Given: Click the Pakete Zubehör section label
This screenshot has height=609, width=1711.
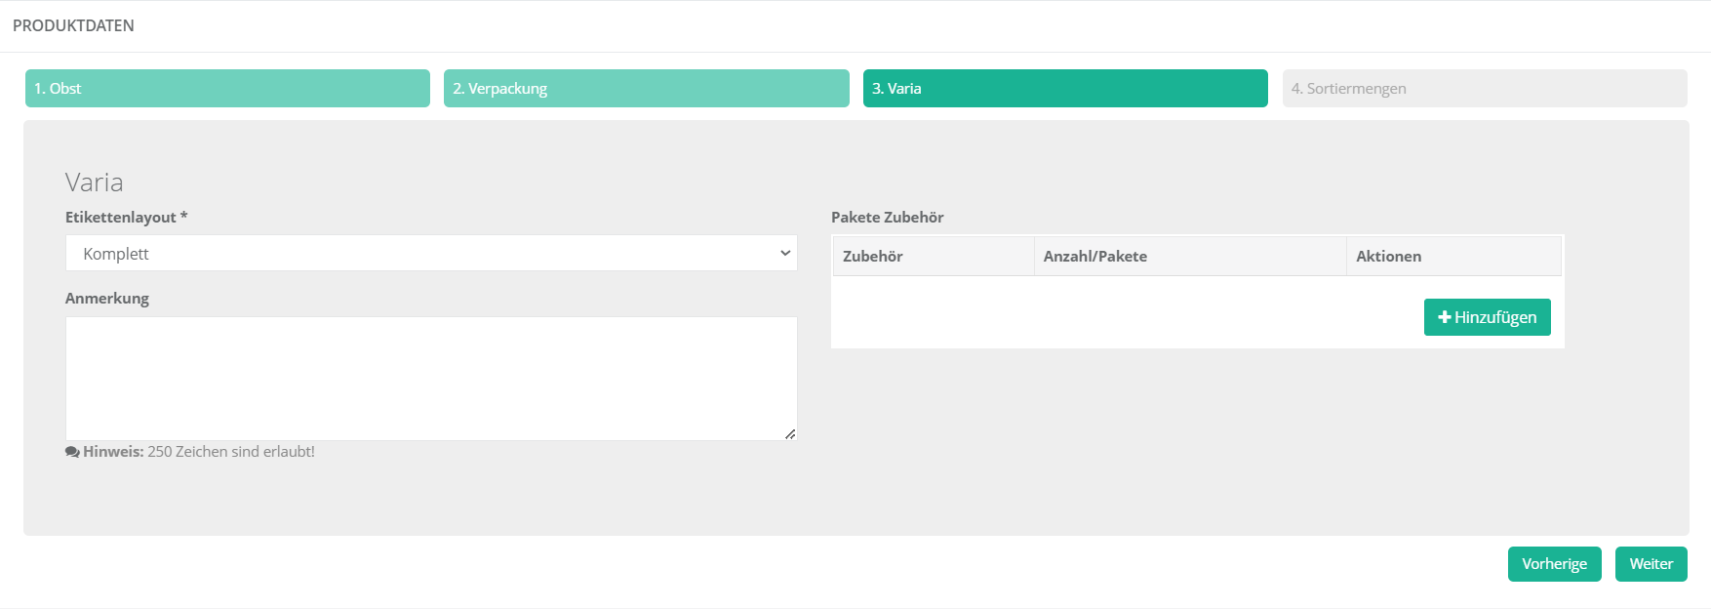Looking at the screenshot, I should coord(888,218).
